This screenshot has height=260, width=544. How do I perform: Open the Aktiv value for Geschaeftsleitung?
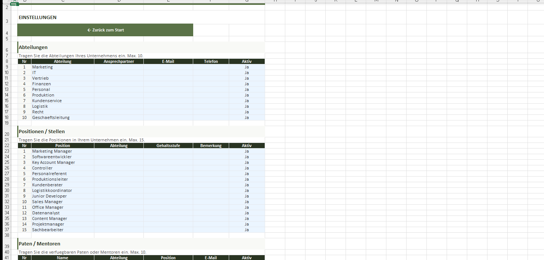coord(247,117)
